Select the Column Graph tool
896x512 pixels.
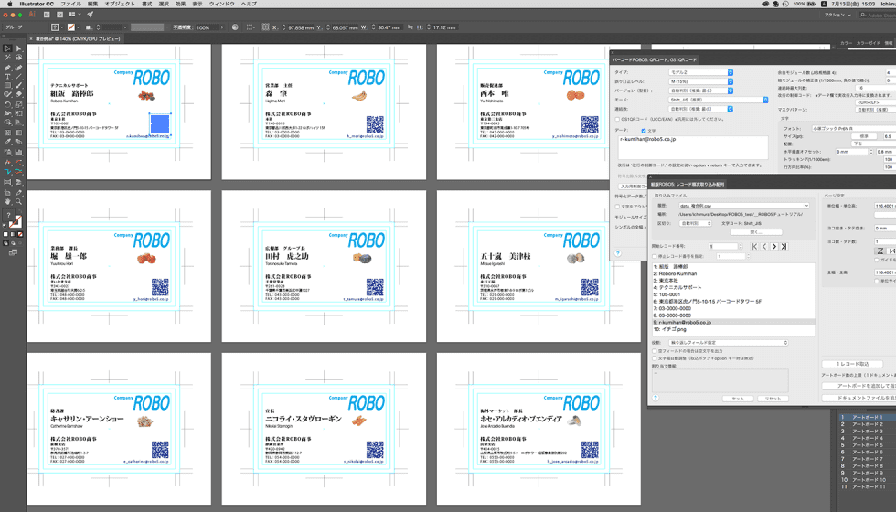[x=18, y=152]
